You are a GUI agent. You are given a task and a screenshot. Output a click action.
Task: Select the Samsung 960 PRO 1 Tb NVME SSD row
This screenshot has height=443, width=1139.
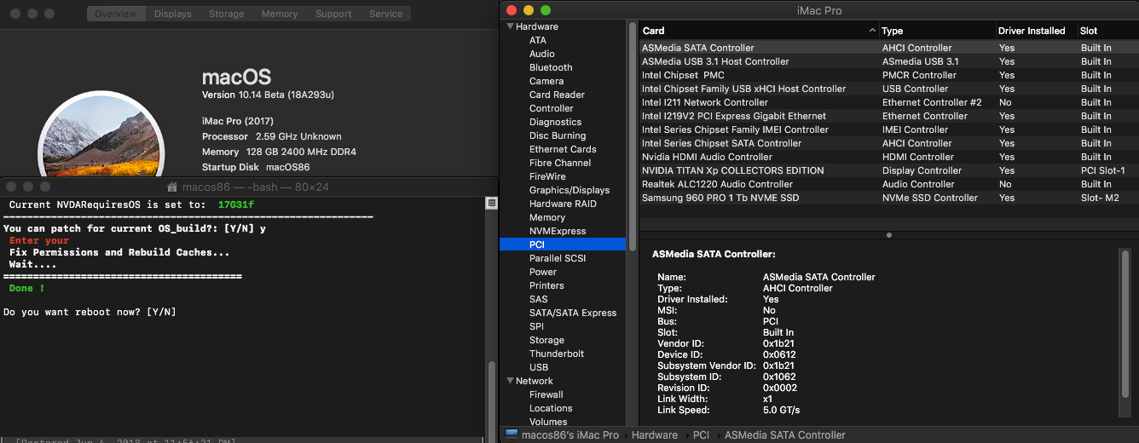(x=888, y=198)
